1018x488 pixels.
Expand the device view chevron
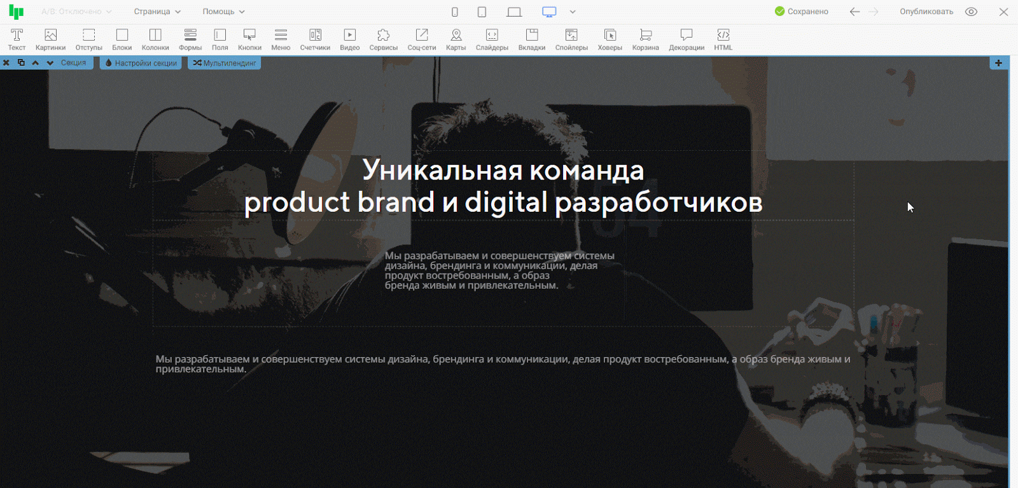[573, 11]
